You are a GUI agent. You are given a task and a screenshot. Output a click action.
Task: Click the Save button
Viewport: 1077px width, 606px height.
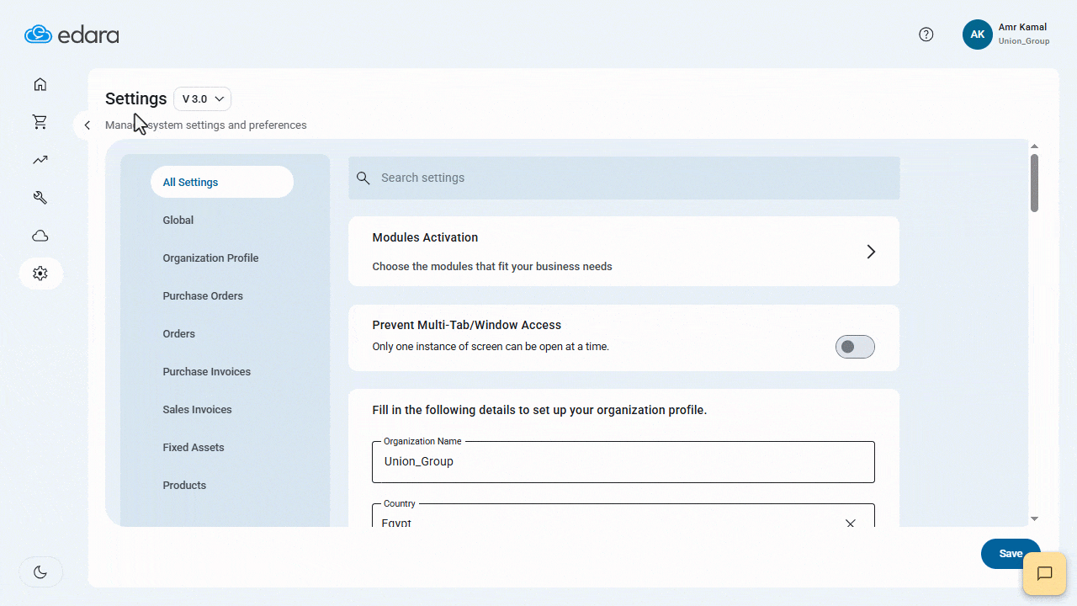[1011, 554]
